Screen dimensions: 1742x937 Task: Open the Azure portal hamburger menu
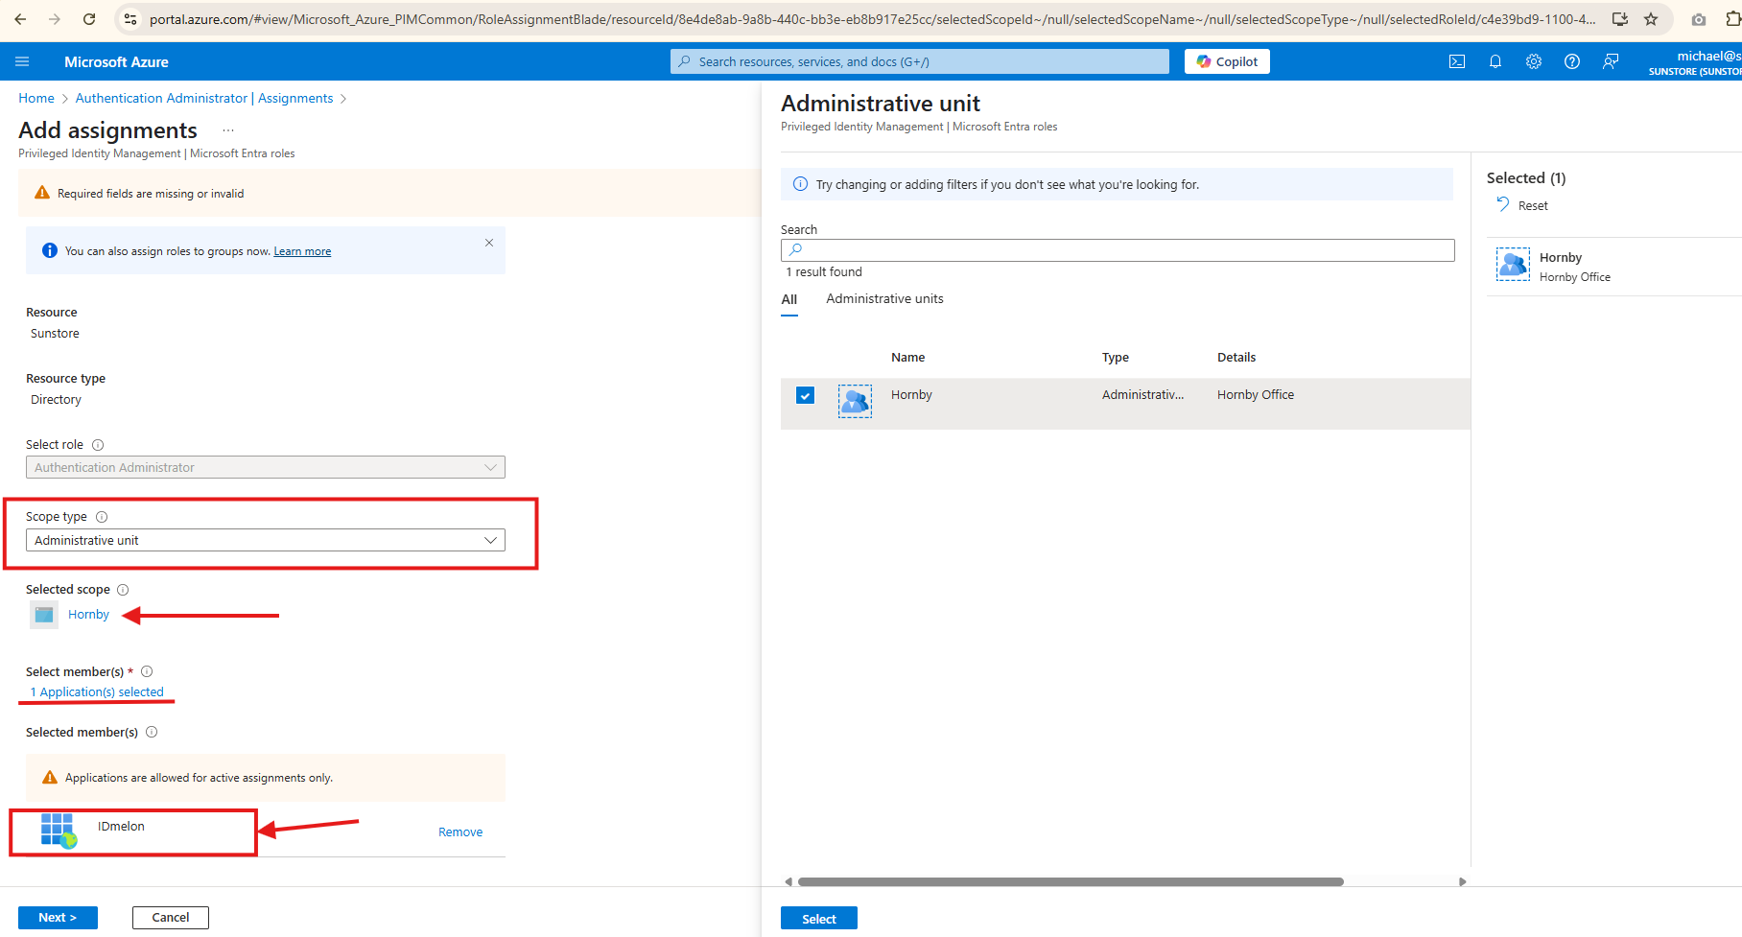point(22,61)
